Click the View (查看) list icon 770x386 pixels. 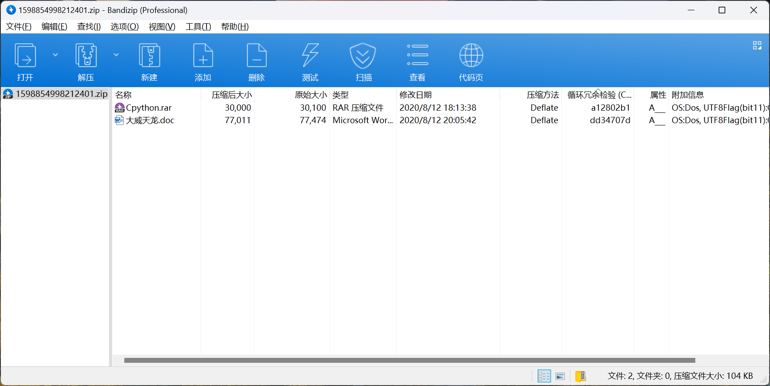coord(417,55)
